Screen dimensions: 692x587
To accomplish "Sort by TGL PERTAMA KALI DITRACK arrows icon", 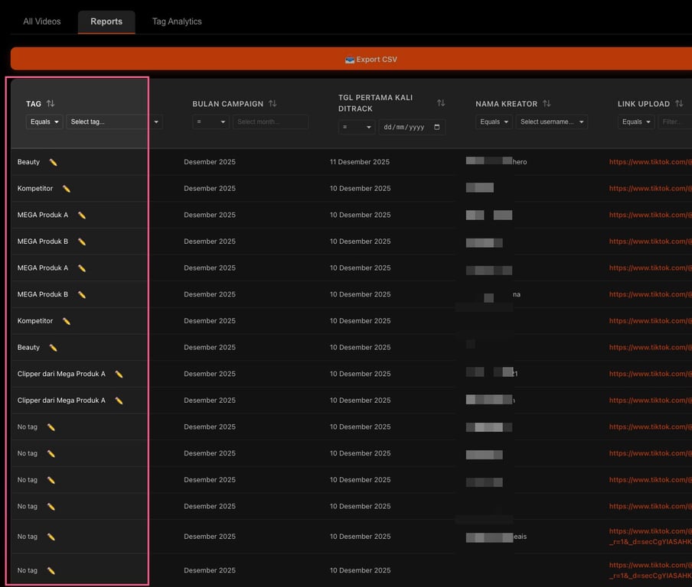I will click(441, 103).
